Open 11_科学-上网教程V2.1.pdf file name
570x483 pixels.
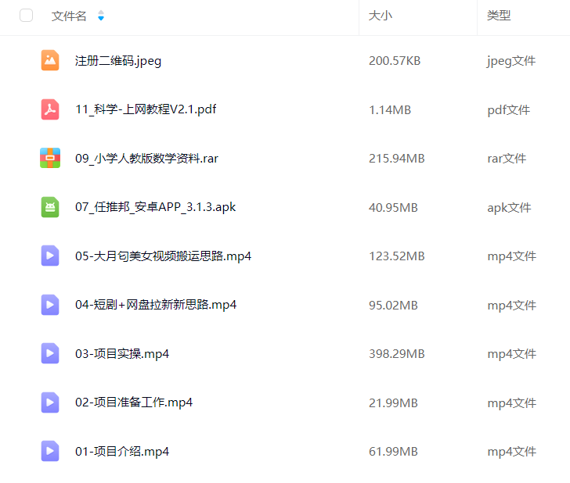146,109
